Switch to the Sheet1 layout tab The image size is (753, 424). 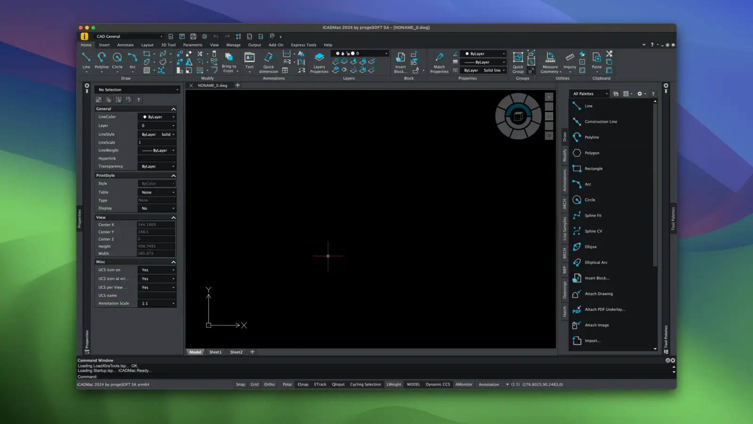click(x=215, y=352)
